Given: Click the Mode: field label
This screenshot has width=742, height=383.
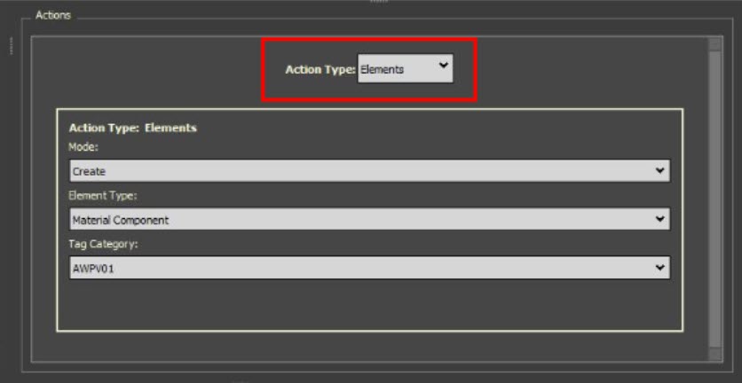Looking at the screenshot, I should click(83, 147).
